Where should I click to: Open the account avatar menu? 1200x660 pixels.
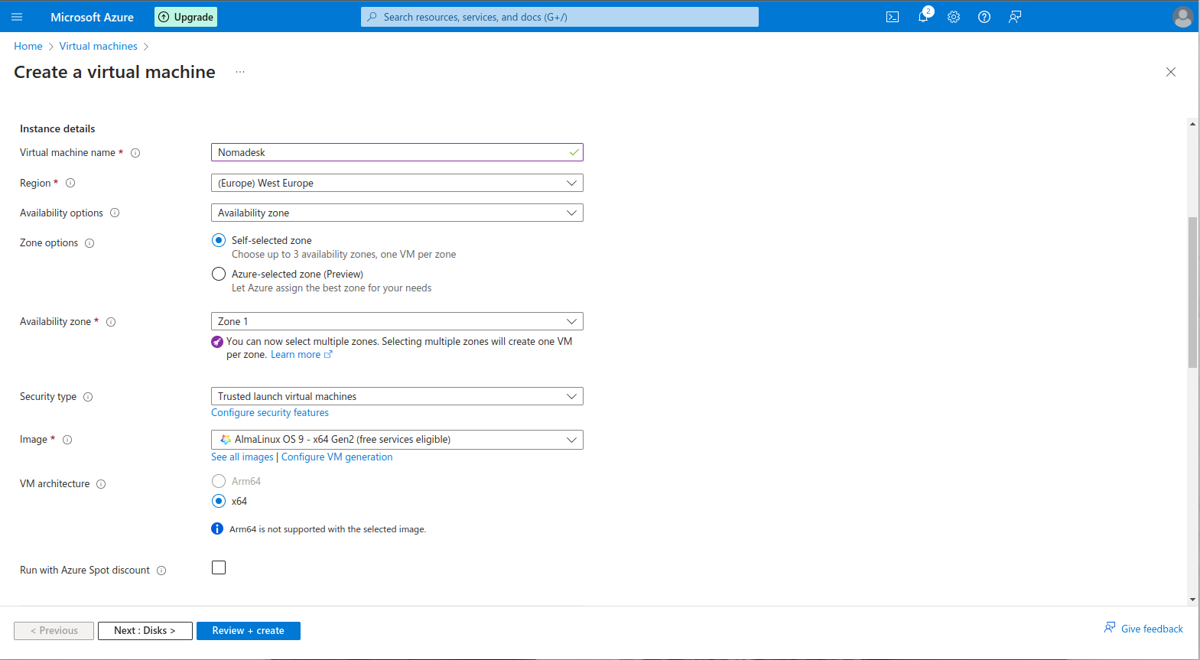(1182, 17)
